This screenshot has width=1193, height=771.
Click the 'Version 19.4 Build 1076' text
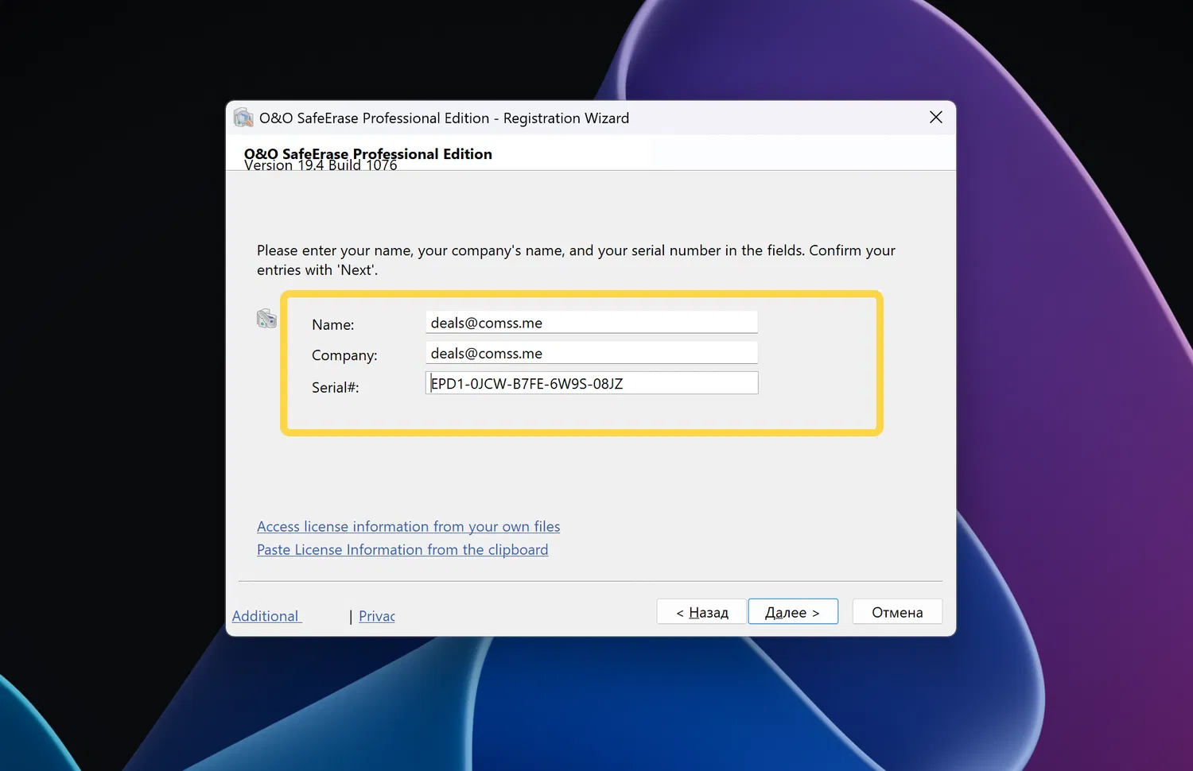(x=321, y=166)
